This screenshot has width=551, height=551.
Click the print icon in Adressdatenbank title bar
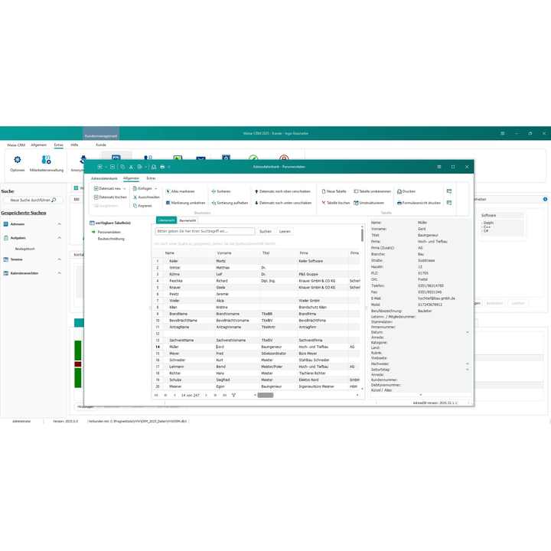click(x=162, y=167)
